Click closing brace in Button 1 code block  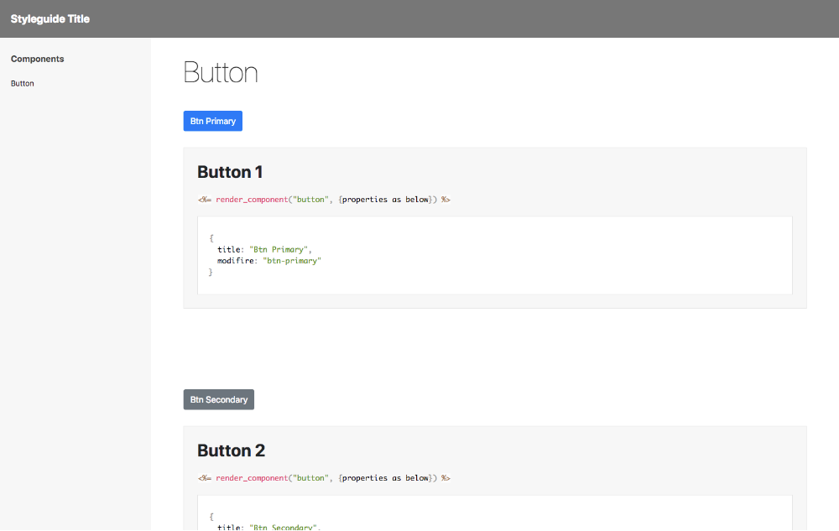click(211, 273)
